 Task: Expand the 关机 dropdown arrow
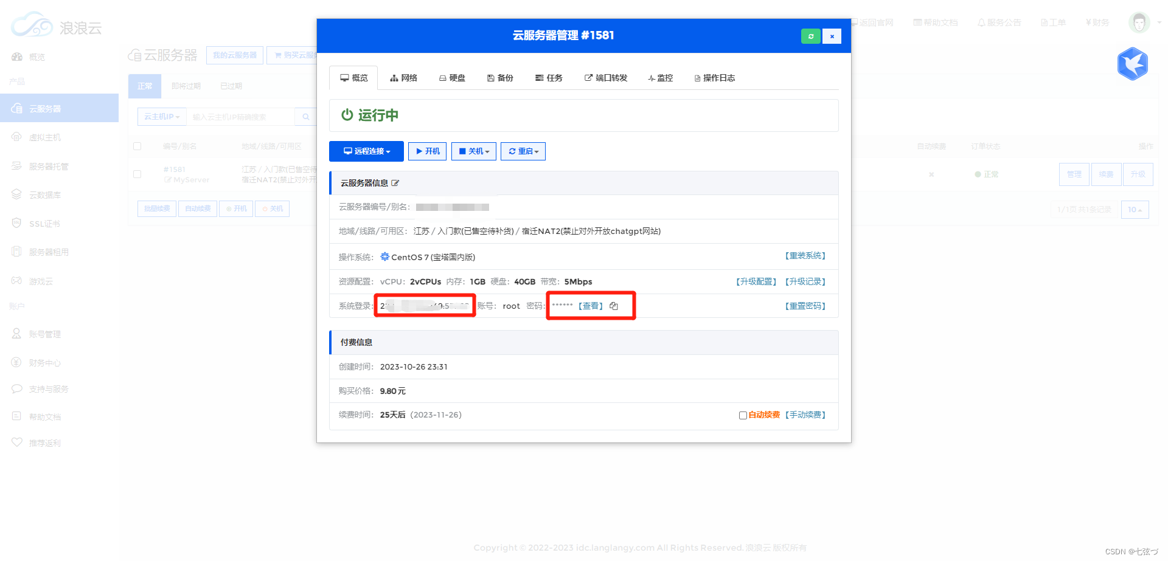487,151
